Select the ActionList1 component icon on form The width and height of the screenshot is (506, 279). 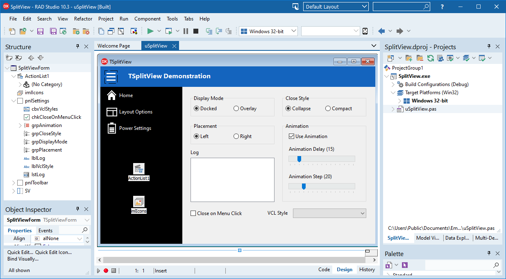(x=139, y=168)
